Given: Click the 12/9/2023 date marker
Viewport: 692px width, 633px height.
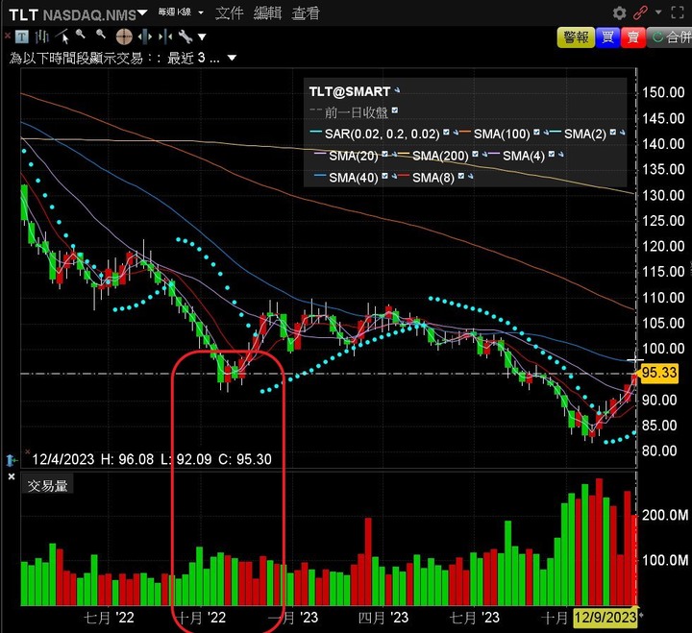Looking at the screenshot, I should click(x=605, y=617).
